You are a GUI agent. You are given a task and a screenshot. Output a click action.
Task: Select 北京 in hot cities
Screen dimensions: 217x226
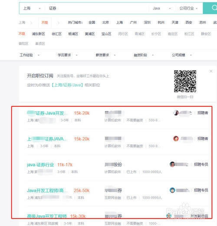pyautogui.click(x=105, y=23)
